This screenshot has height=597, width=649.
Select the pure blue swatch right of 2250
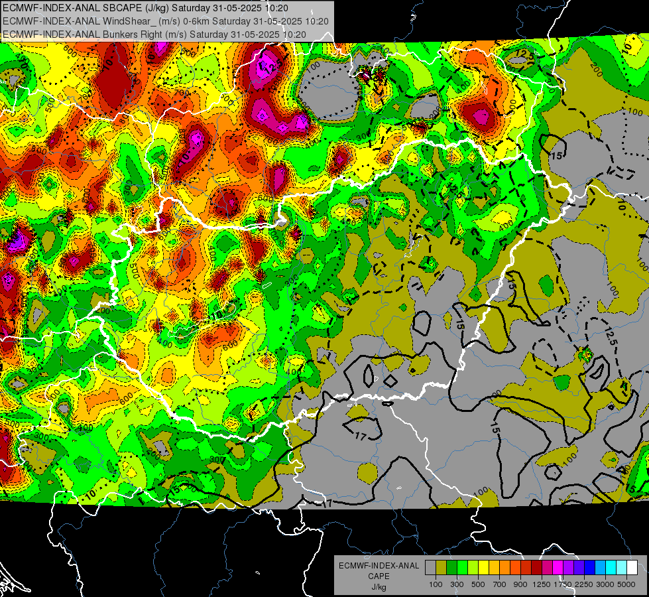point(590,568)
